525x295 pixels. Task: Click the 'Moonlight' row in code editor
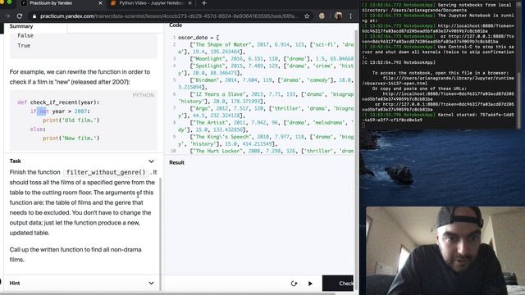[272, 58]
